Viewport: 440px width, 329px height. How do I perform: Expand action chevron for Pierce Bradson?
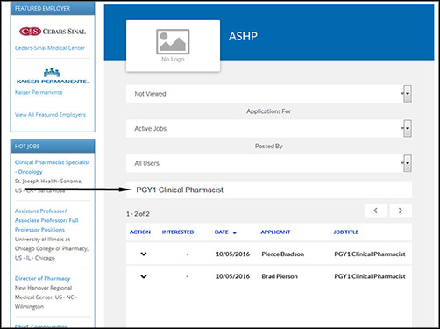(x=144, y=254)
